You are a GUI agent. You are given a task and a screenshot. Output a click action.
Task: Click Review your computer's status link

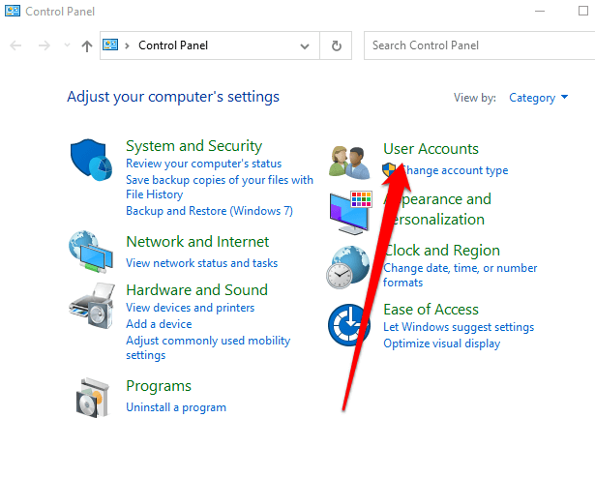(x=203, y=164)
